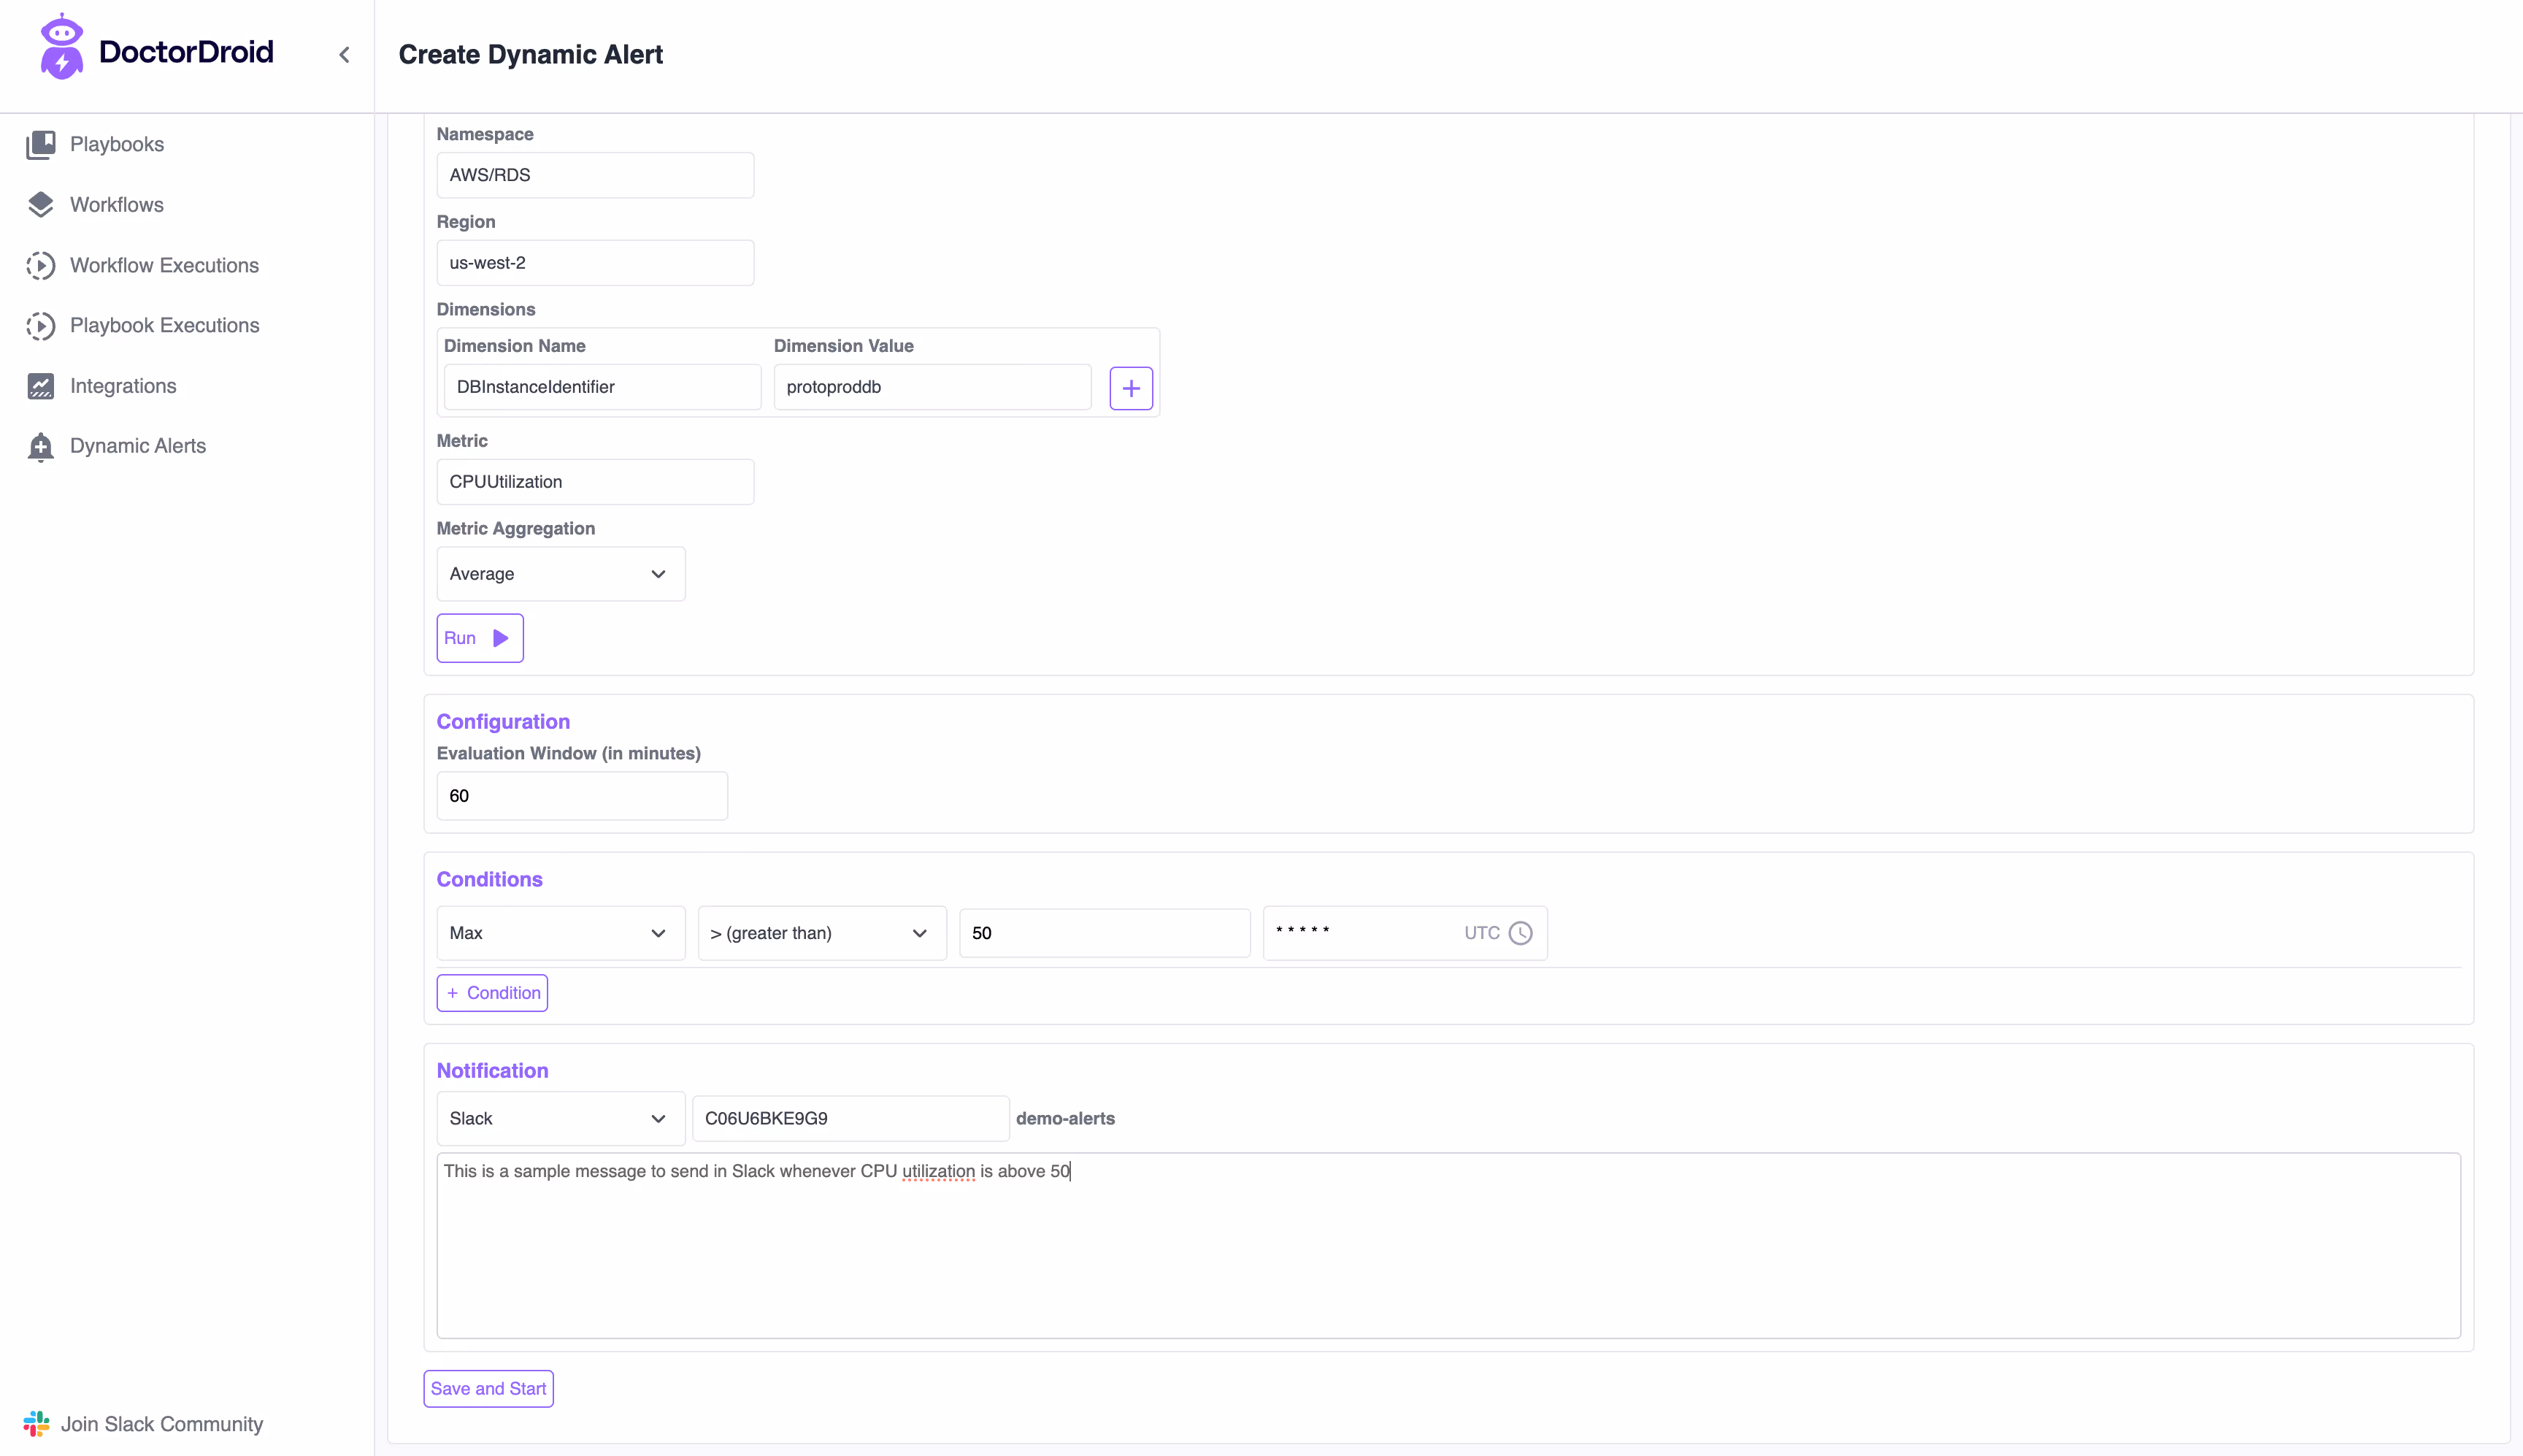
Task: Collapse the sidebar with the chevron
Action: (x=345, y=55)
